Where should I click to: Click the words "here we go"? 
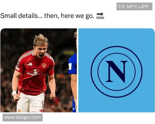pos(77,16)
